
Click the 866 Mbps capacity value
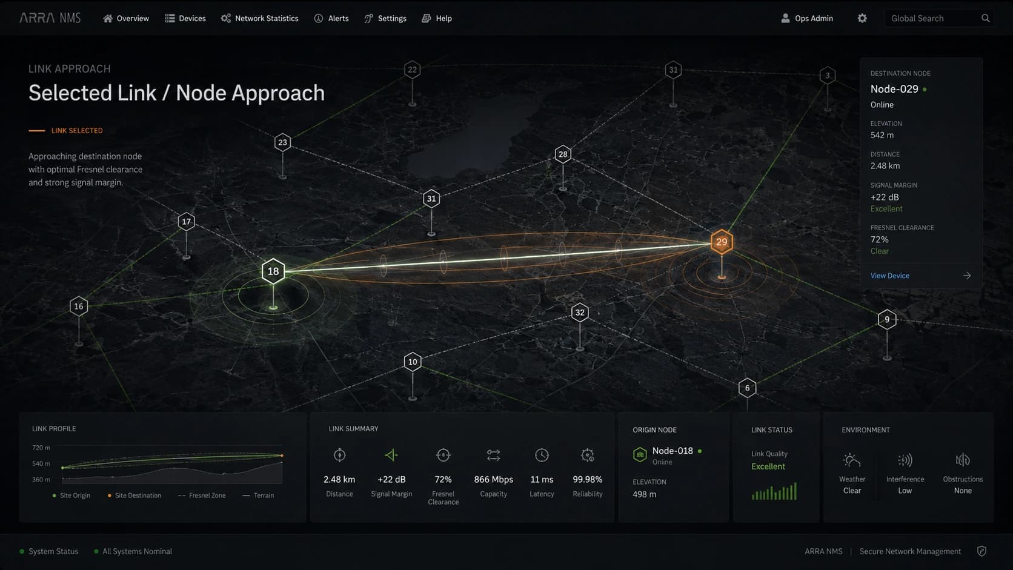(x=493, y=479)
